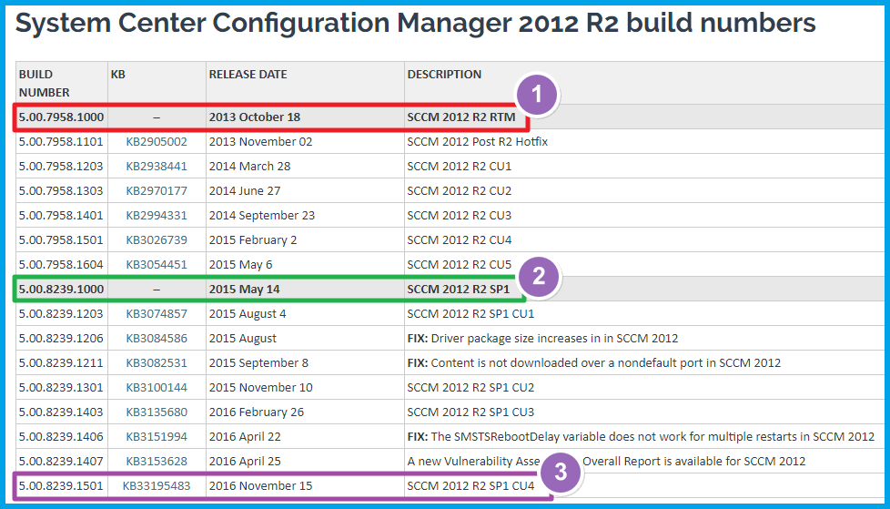Click the SCCM 2012 R2 SP1 description
This screenshot has width=890, height=509.
pos(458,290)
